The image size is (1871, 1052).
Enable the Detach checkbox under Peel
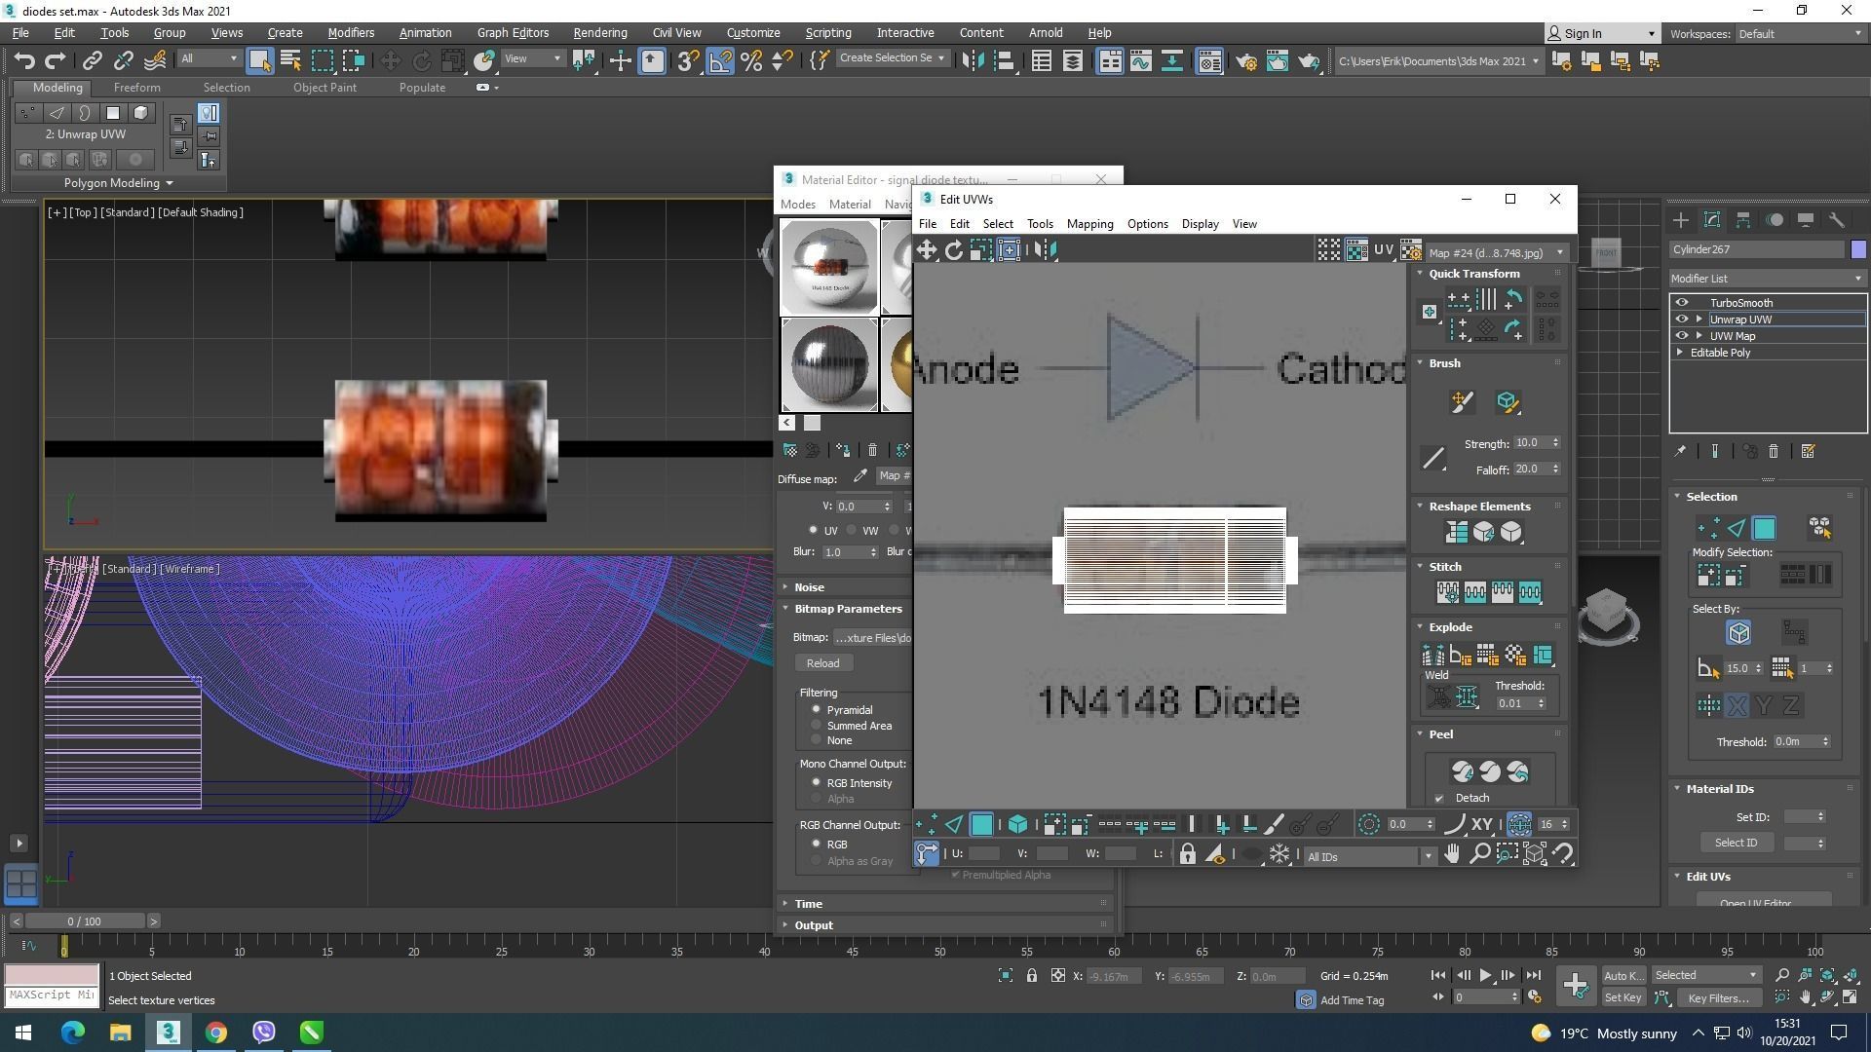click(x=1439, y=799)
